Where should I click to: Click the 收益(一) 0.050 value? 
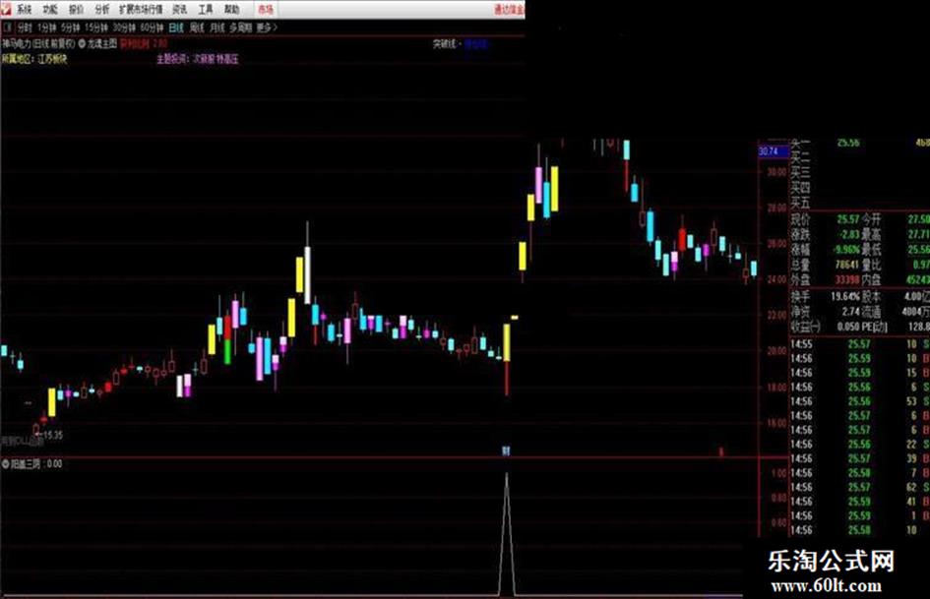[x=848, y=327]
